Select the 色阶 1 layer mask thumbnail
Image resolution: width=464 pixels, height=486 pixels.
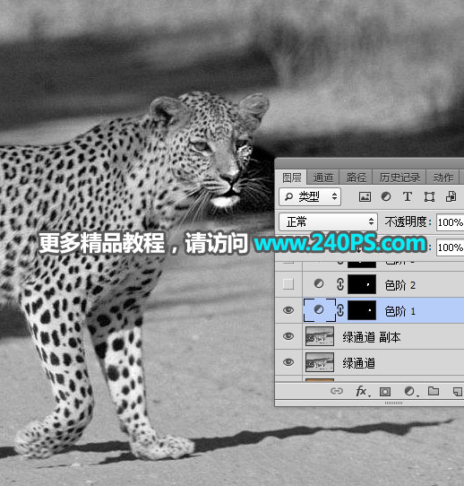362,310
